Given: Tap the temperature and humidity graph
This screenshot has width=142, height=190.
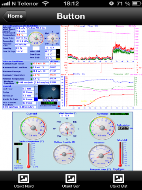Looking at the screenshot, I should (101, 91).
